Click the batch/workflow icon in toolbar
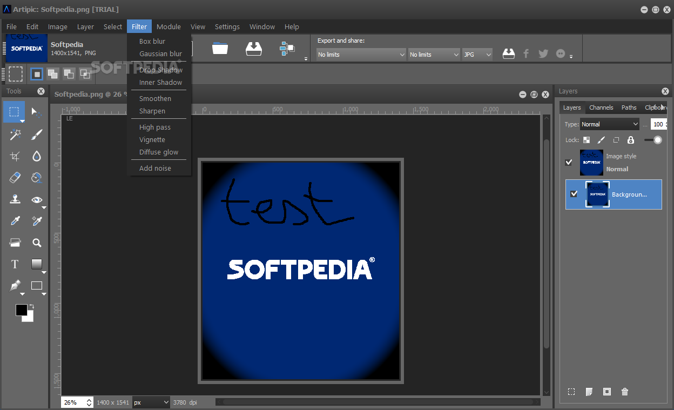The width and height of the screenshot is (674, 410). [x=287, y=49]
